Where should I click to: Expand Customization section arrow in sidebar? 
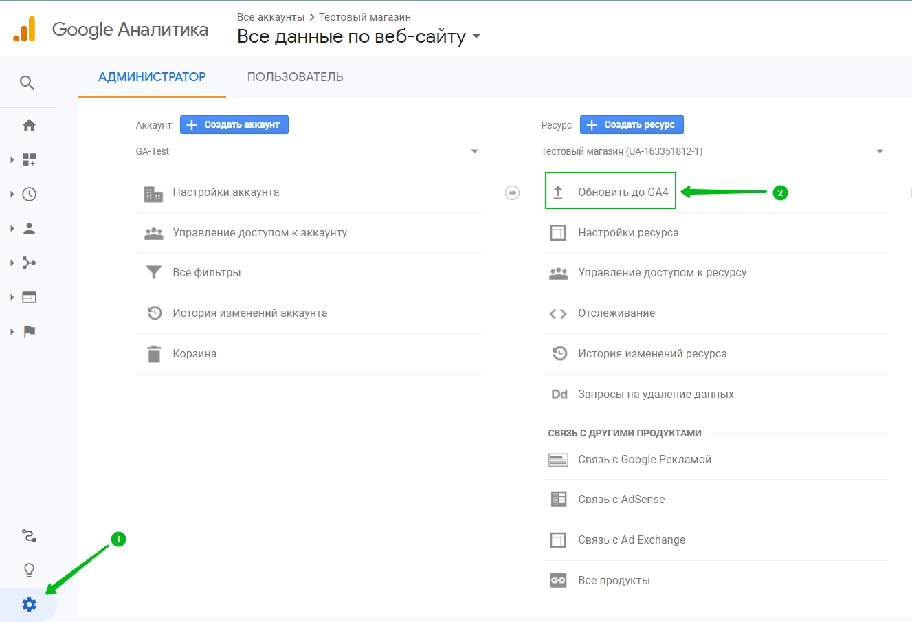(12, 159)
